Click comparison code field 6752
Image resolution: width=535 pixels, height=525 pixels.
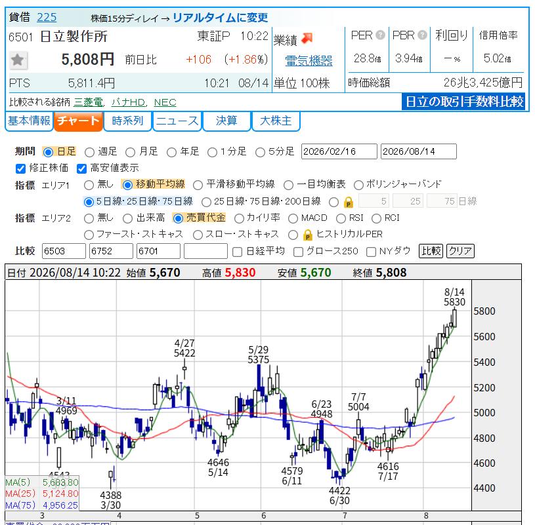point(111,252)
